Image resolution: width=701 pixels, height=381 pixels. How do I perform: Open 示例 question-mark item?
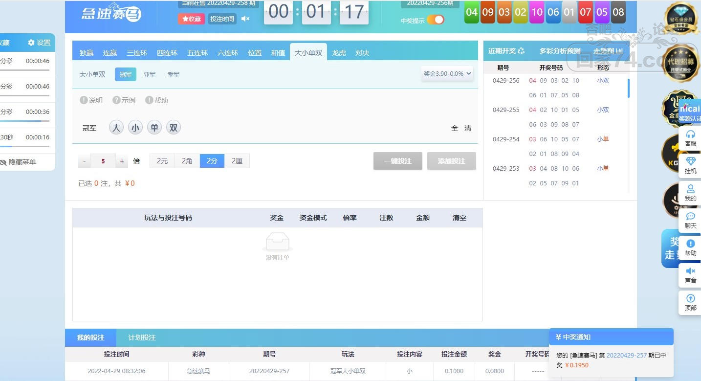124,100
